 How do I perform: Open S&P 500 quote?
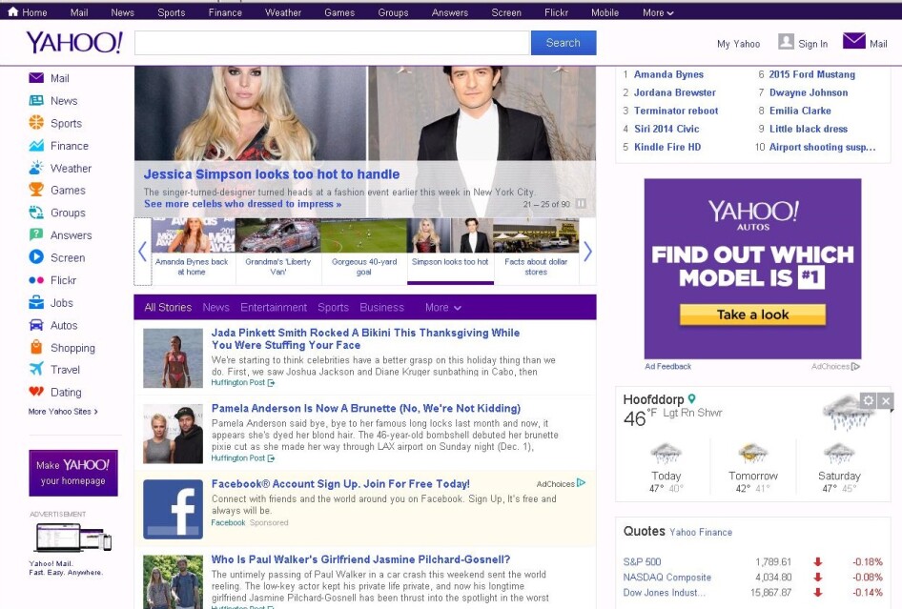pos(642,562)
